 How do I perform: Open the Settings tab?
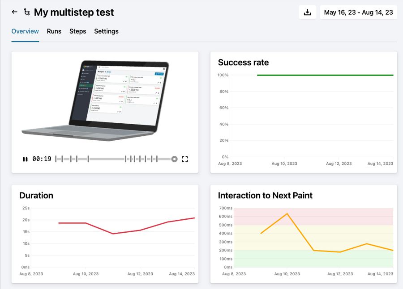pyautogui.click(x=106, y=31)
